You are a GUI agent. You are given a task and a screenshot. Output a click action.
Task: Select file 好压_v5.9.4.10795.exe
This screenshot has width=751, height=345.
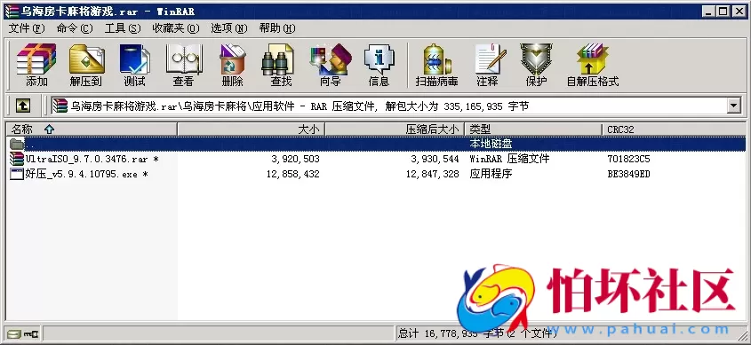[x=87, y=174]
